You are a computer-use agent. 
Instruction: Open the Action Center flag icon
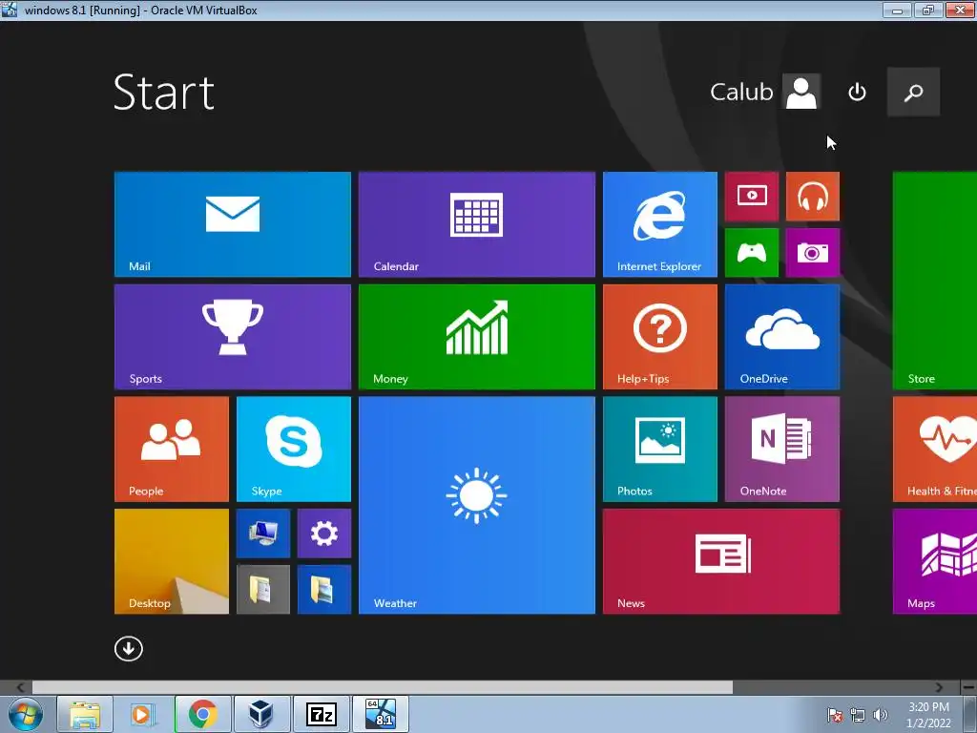pyautogui.click(x=835, y=715)
